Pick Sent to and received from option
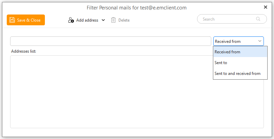The height and width of the screenshot is (139, 274). click(240, 74)
